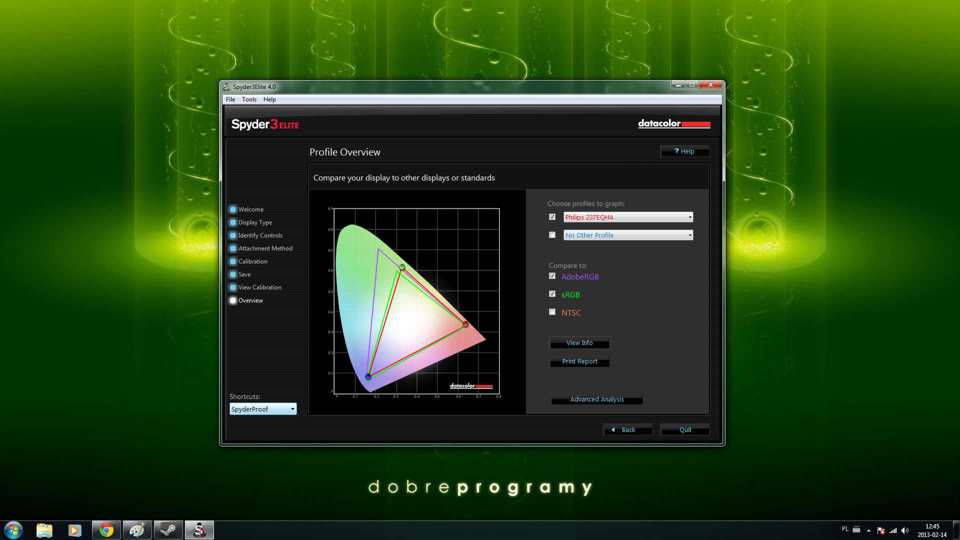Expand the Philips 237EQHA profile dropdown
Viewport: 960px width, 540px height.
coord(689,217)
